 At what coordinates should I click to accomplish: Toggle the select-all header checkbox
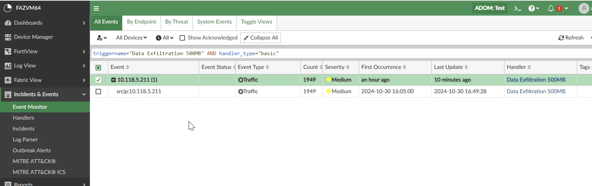pos(98,67)
